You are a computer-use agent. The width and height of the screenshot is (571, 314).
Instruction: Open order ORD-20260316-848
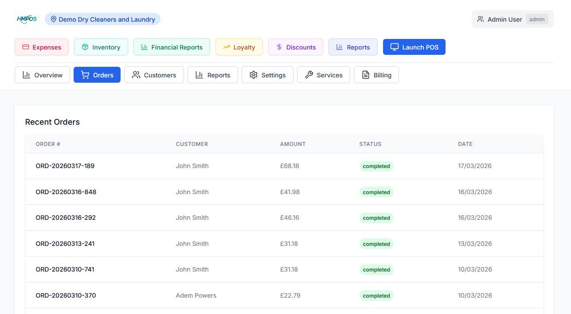pos(66,192)
